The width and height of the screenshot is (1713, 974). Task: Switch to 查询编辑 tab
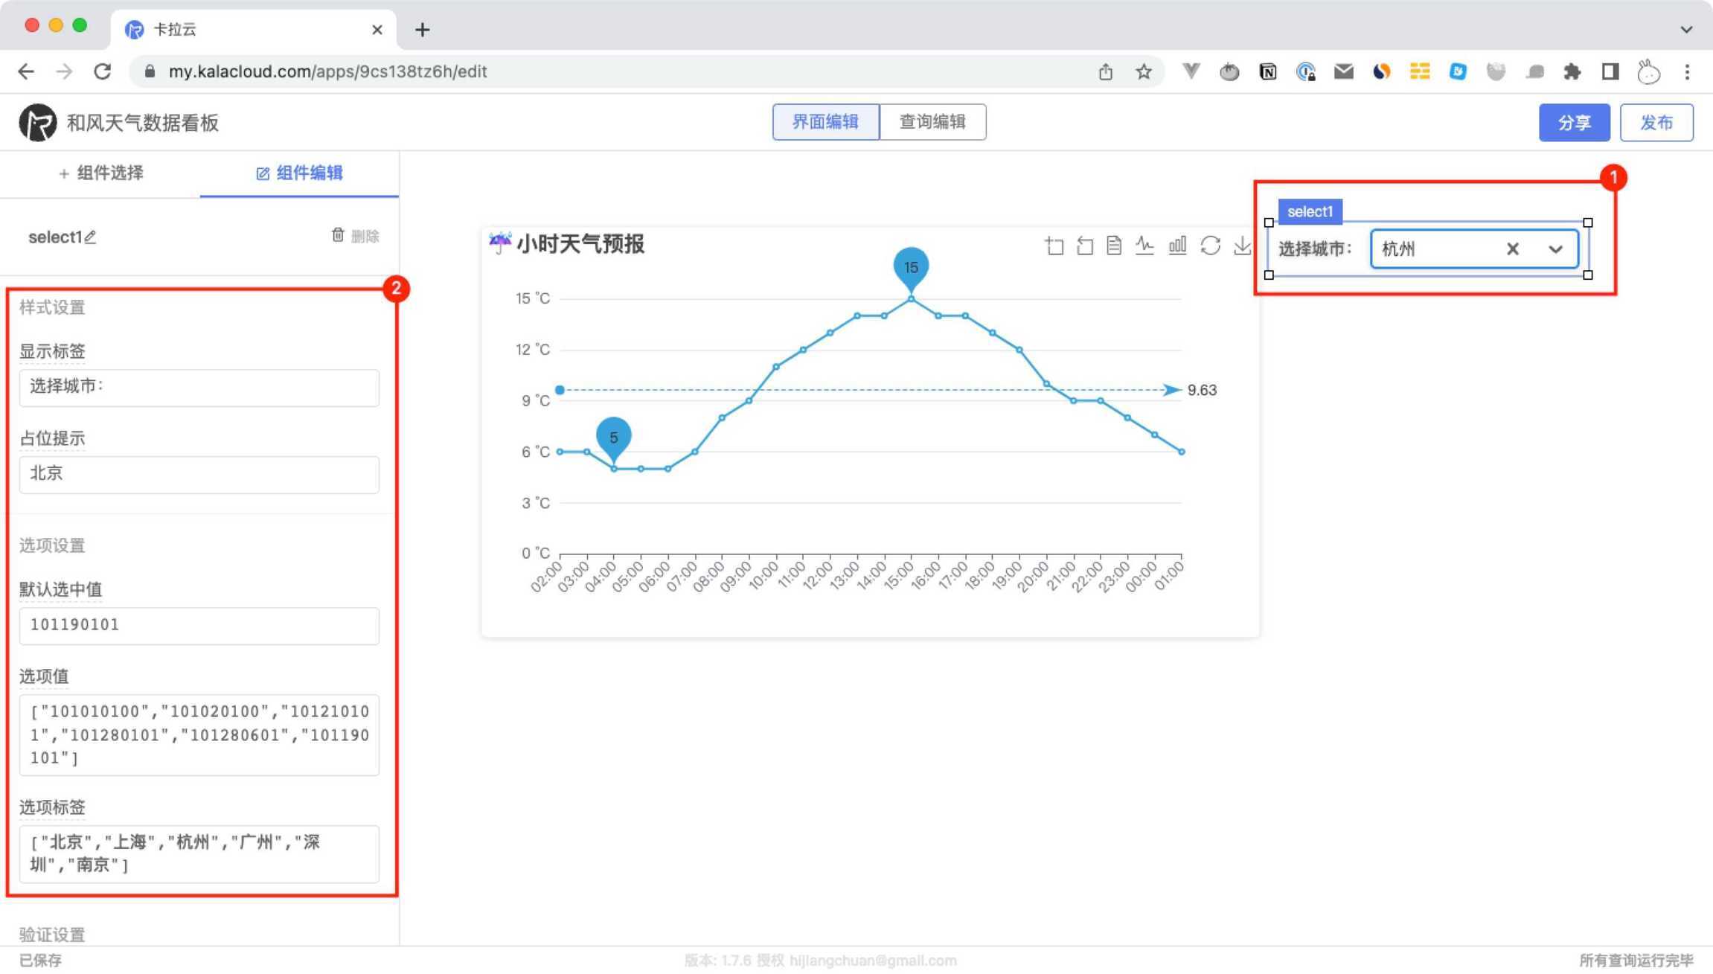932,122
